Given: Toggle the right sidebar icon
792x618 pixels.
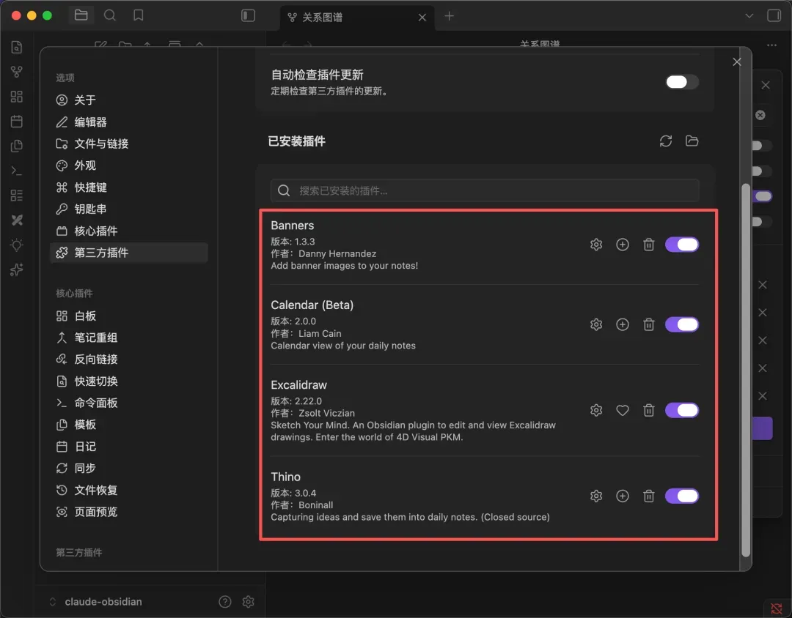Looking at the screenshot, I should tap(774, 15).
